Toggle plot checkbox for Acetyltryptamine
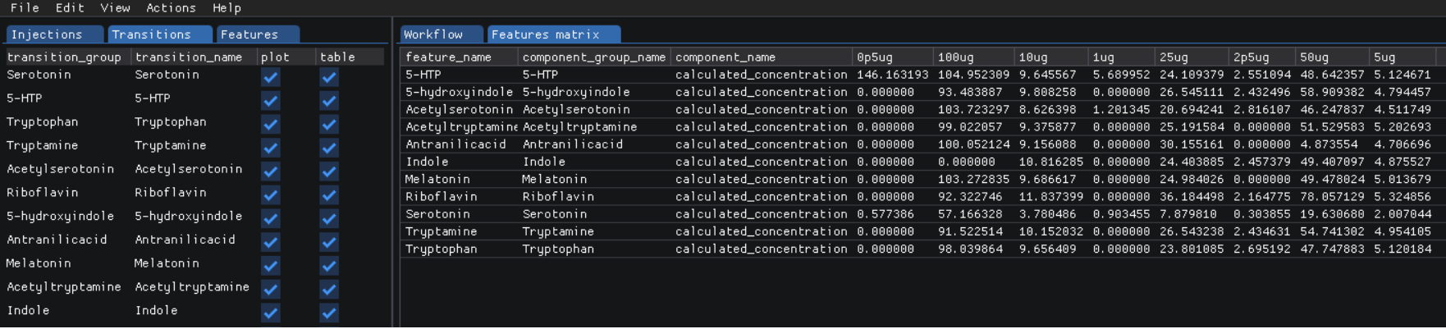This screenshot has width=1446, height=329. 270,290
